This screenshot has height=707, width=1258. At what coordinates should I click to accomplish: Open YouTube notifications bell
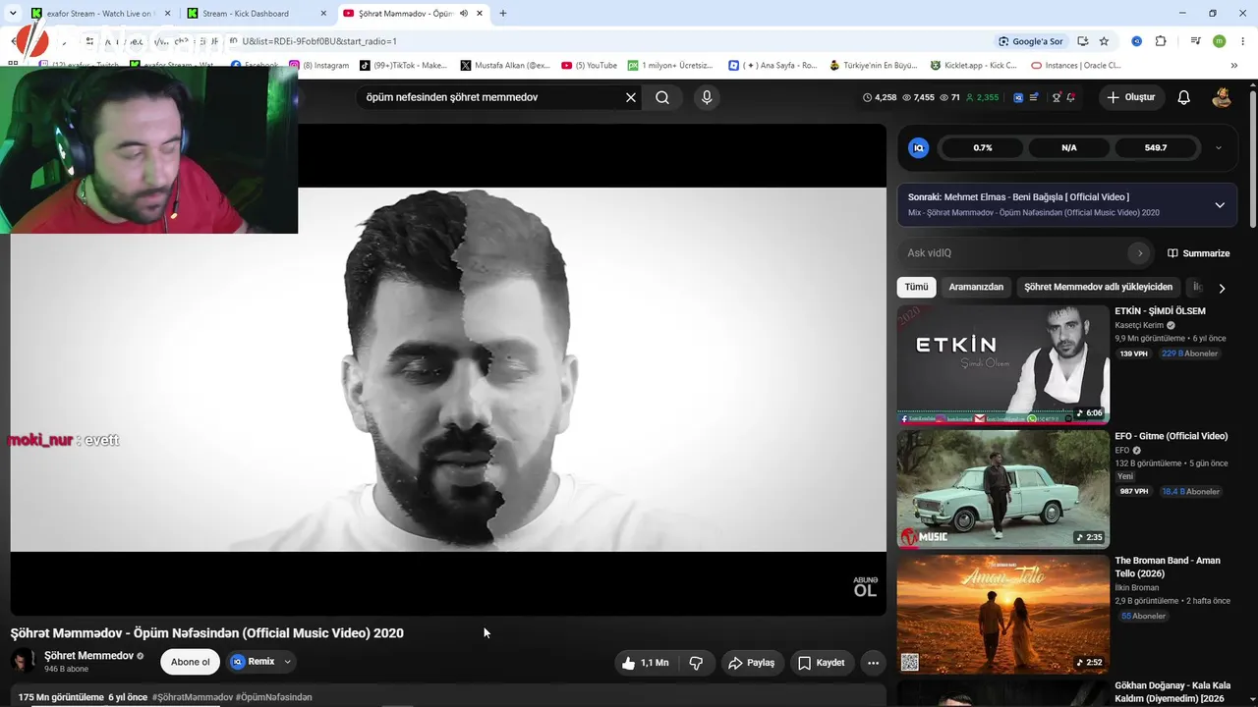[1183, 97]
